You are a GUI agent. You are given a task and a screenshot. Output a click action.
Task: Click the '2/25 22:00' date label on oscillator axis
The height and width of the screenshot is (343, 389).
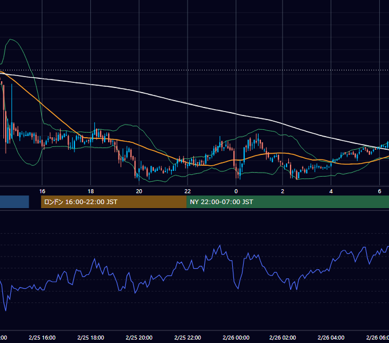pos(188,337)
